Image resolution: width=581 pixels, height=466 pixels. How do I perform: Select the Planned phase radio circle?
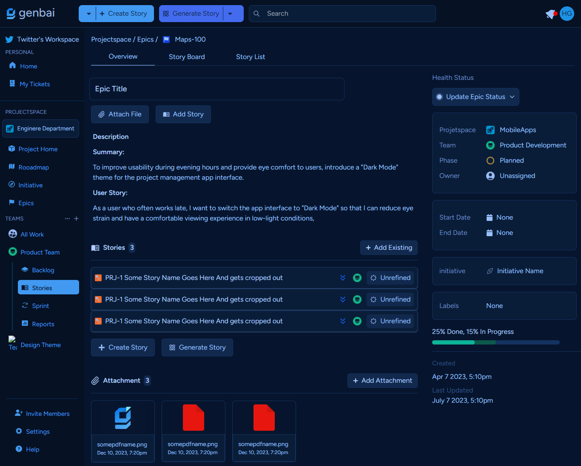point(490,161)
